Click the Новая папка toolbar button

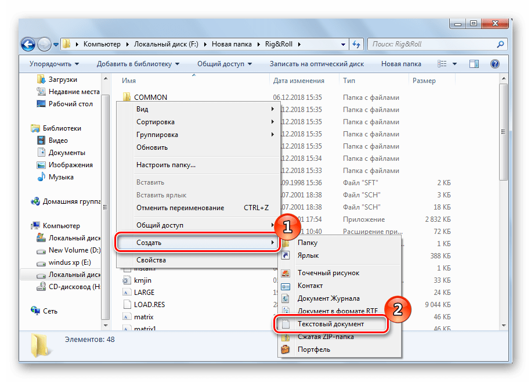click(x=401, y=64)
